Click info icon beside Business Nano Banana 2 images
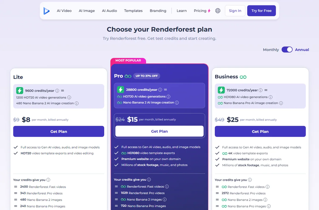This screenshot has width=319, height=210. pyautogui.click(x=265, y=200)
